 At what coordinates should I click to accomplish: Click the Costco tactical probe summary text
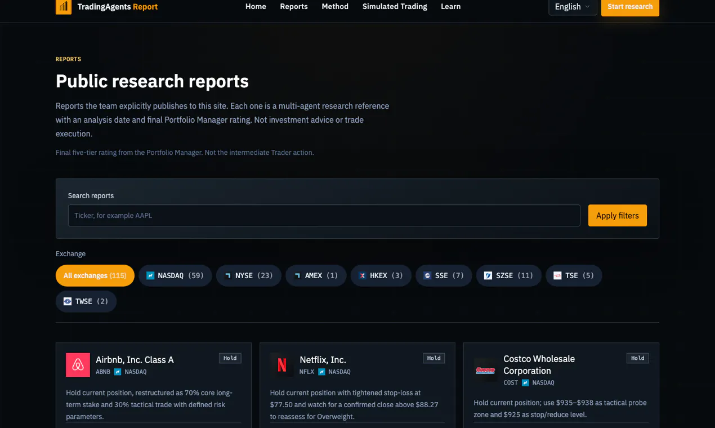pos(560,409)
